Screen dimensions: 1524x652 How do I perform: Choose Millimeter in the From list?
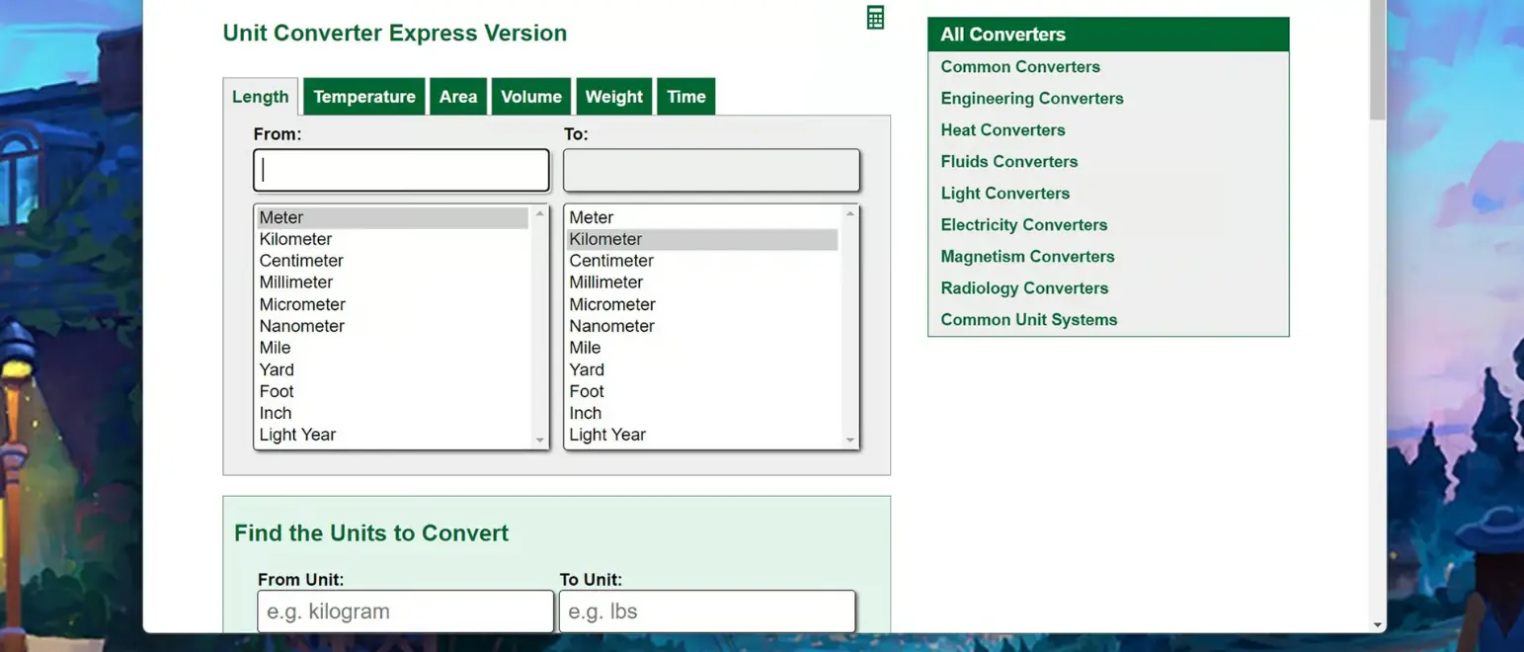pyautogui.click(x=393, y=283)
